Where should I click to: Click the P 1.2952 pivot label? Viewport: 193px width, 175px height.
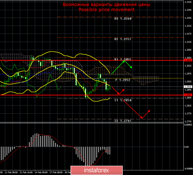click(x=123, y=80)
